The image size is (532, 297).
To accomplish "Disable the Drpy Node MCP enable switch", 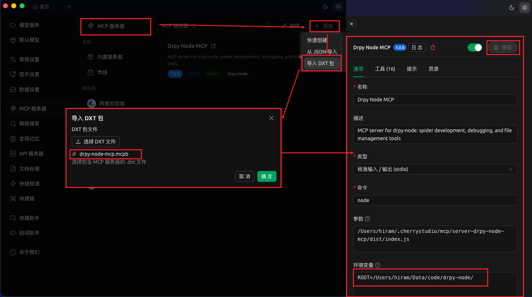I will [474, 47].
